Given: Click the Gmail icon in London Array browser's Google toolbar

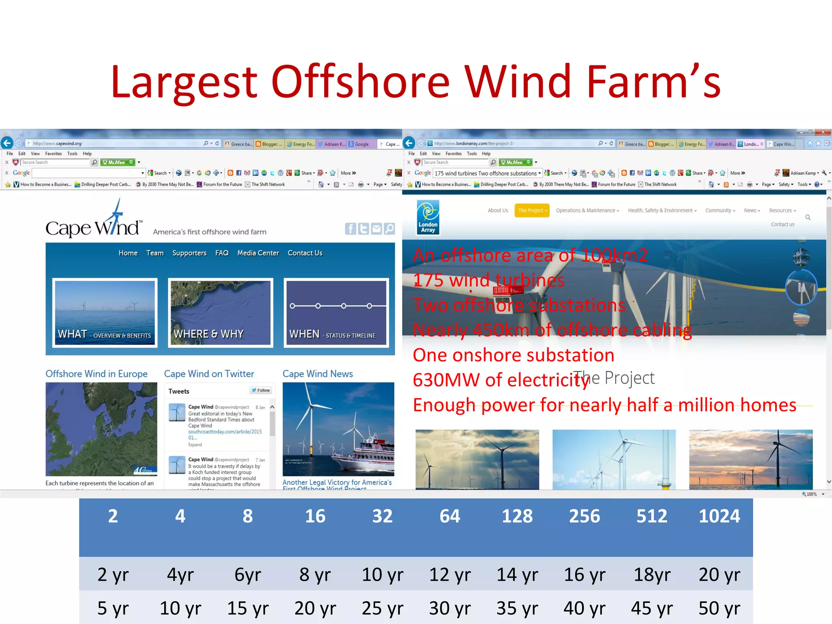Looking at the screenshot, I should coord(640,173).
